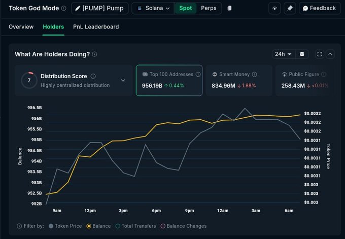
Task: Click the Feedback button
Action: pos(319,8)
